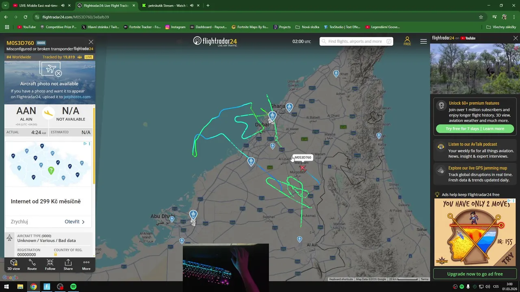Open File Explorer from the taskbar

(20, 287)
